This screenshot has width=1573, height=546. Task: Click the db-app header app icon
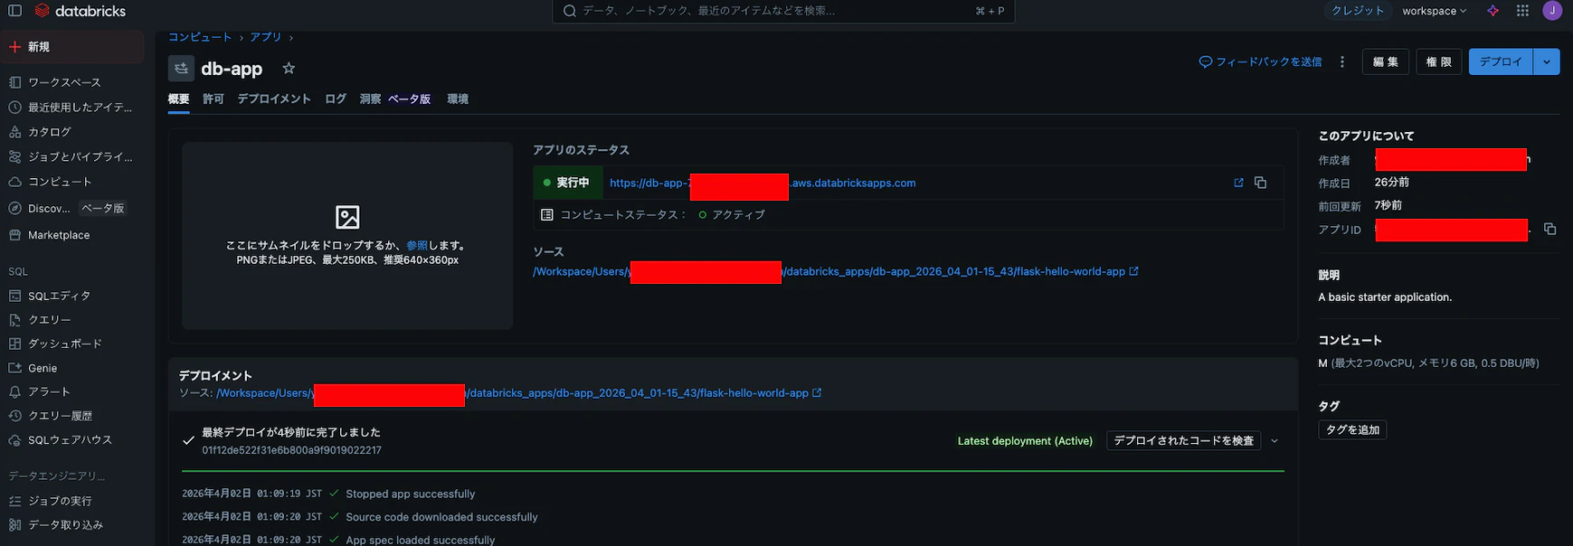[x=181, y=69]
